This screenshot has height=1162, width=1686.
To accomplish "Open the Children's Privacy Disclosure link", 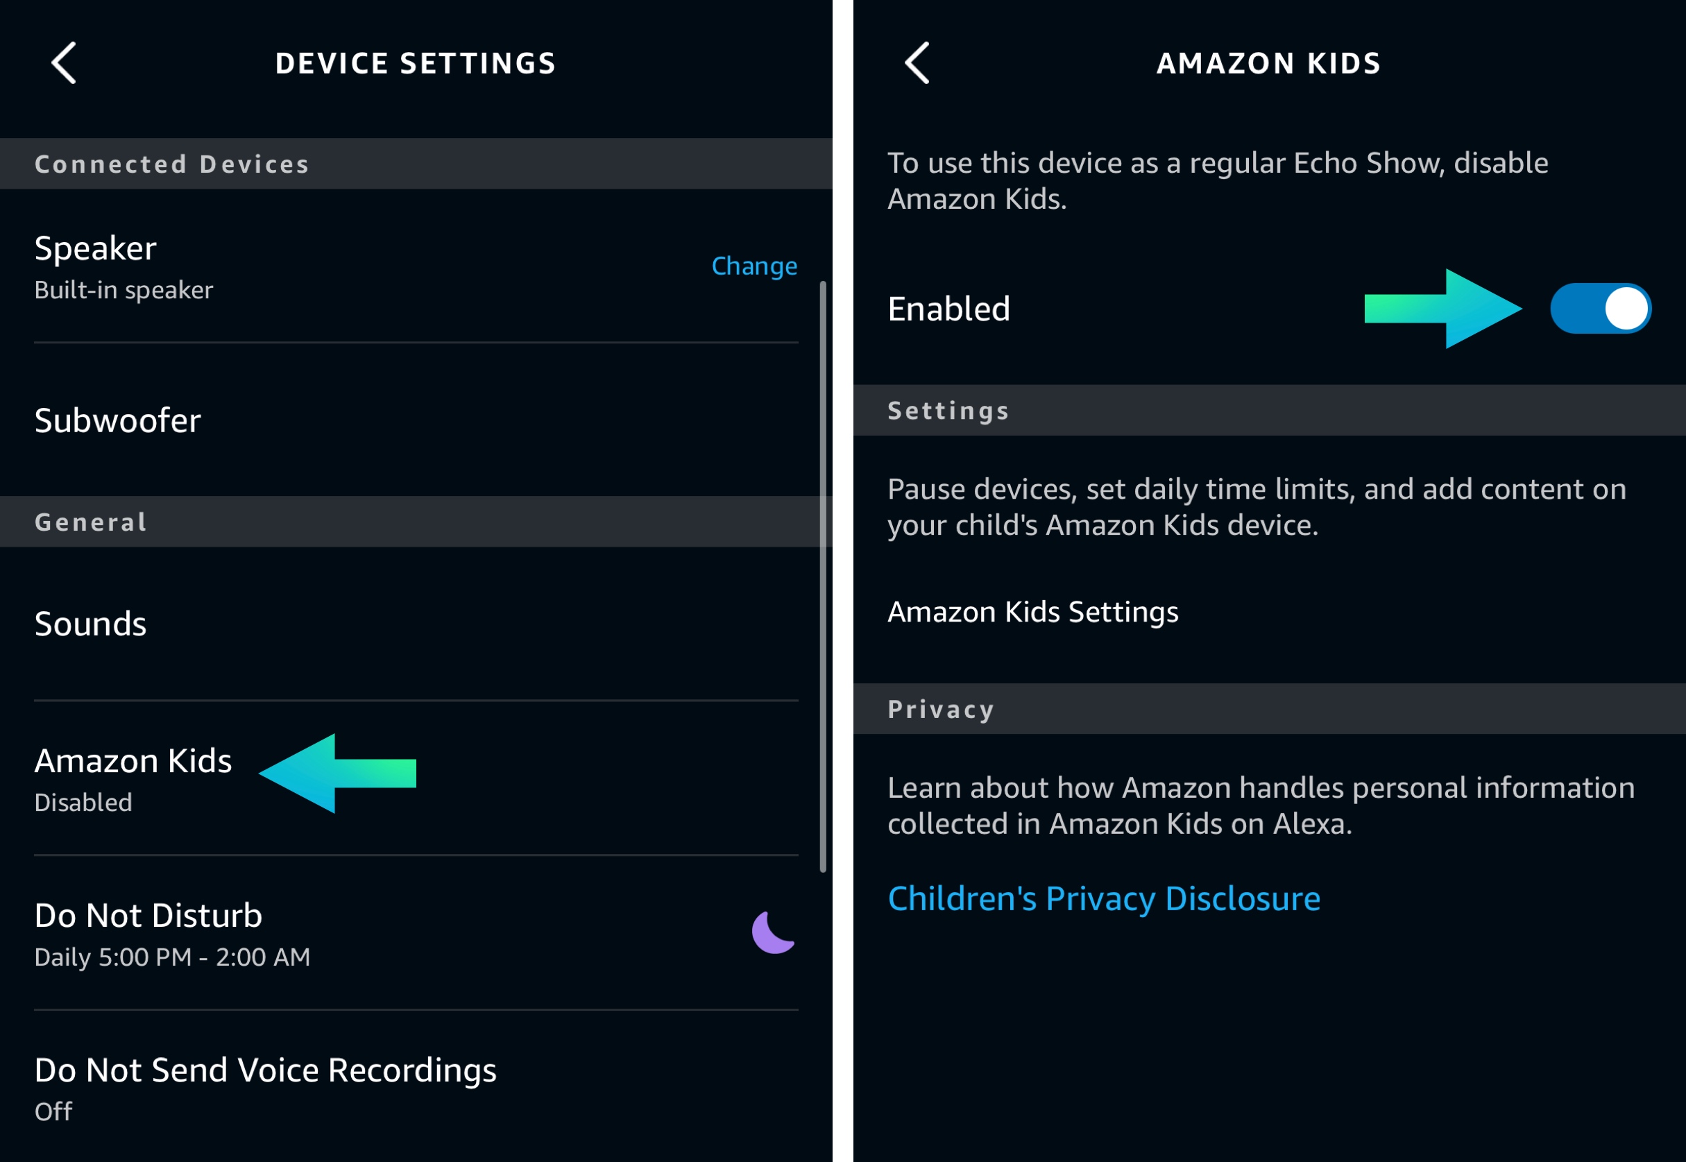I will point(1104,898).
